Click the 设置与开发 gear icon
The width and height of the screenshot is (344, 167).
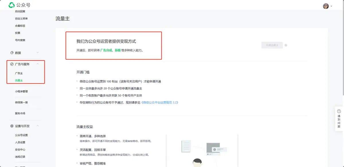point(12,126)
